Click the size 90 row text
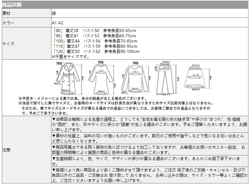Viewport: 250px width, 185px height. click(94, 36)
